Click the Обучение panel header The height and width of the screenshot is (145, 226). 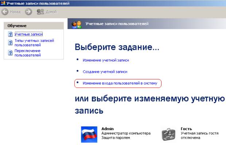[34, 26]
